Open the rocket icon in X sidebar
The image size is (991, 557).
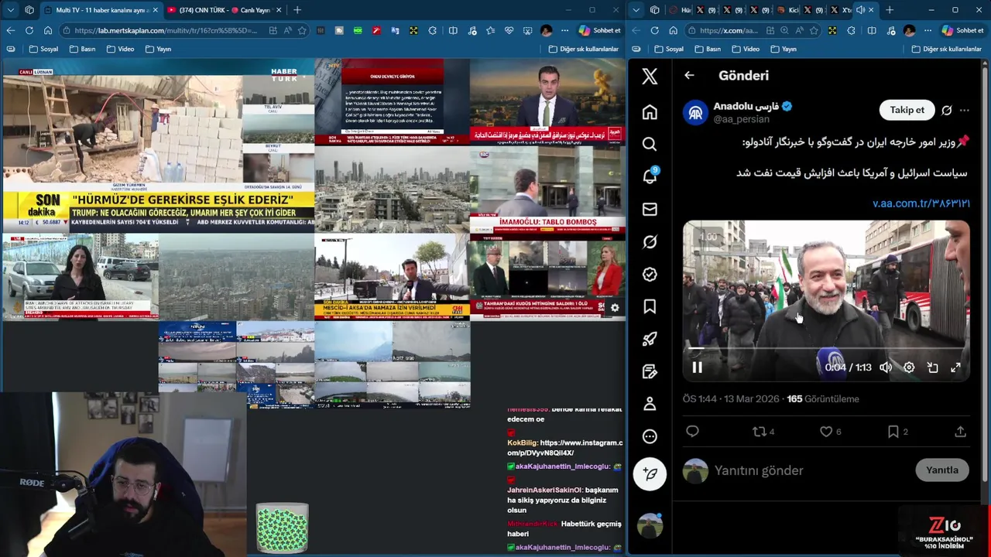click(650, 339)
